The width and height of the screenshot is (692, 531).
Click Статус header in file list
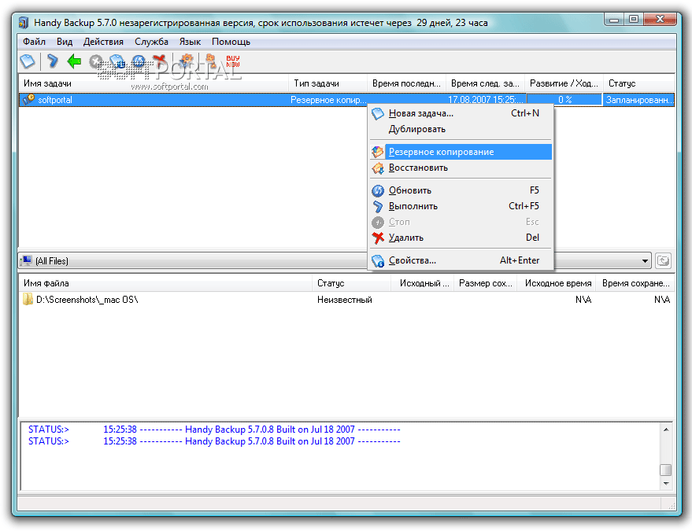[x=352, y=283]
